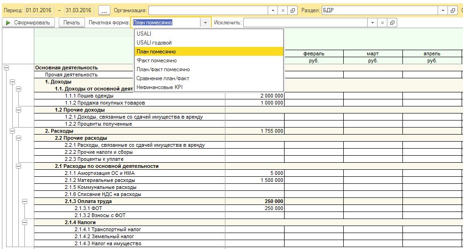Collapse 2.1 Расходы по основной деятельности group
463x249 pixels.
[19, 166]
